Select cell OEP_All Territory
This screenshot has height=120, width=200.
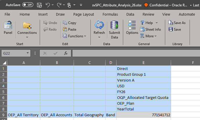pos(23,115)
